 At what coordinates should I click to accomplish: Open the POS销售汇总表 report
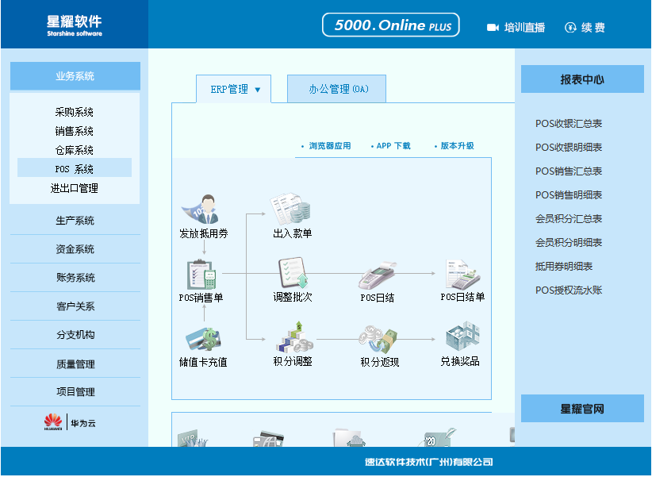569,171
